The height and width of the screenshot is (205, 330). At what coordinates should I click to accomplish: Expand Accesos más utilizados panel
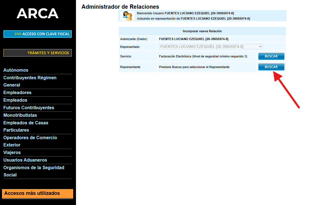(x=38, y=193)
